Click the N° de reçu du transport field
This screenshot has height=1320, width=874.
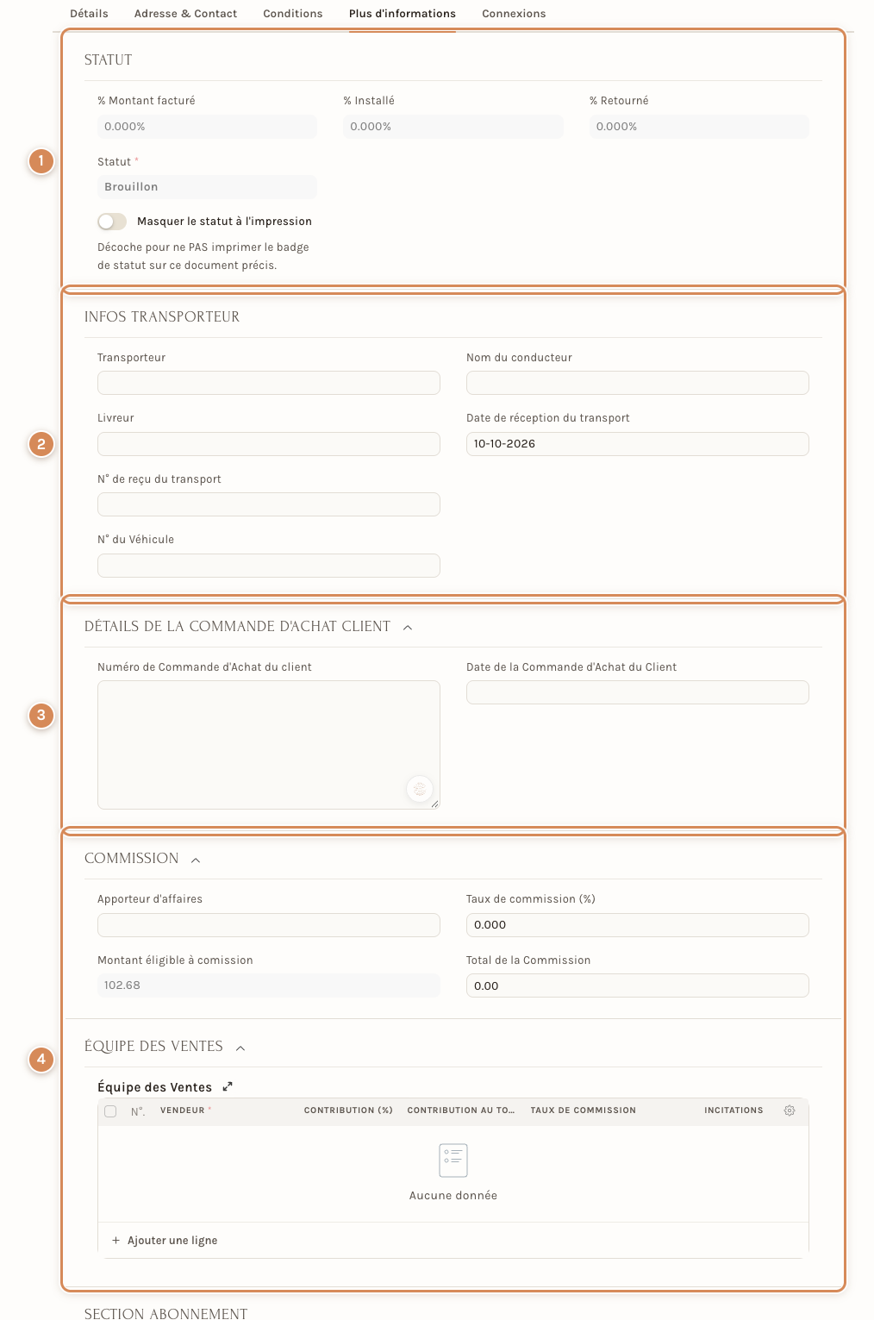pos(269,504)
